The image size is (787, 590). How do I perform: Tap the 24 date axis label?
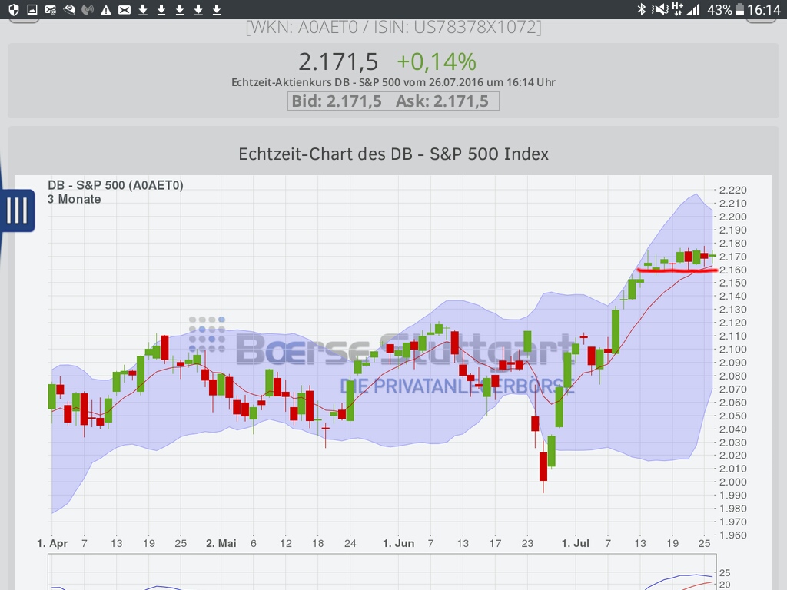point(350,543)
